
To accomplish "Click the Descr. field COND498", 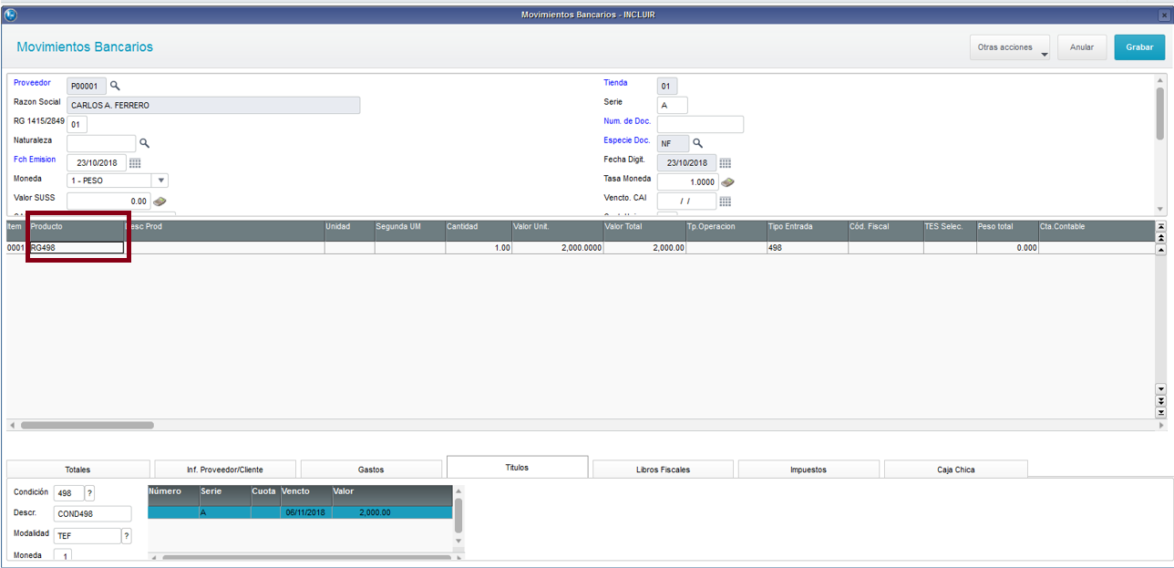I will pyautogui.click(x=93, y=514).
